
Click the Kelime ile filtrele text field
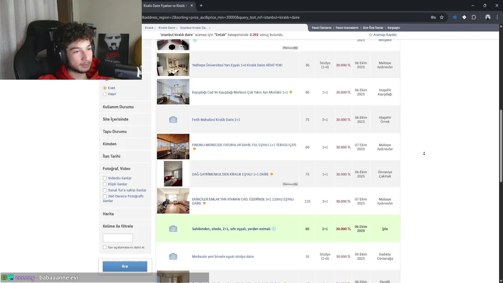(x=117, y=238)
